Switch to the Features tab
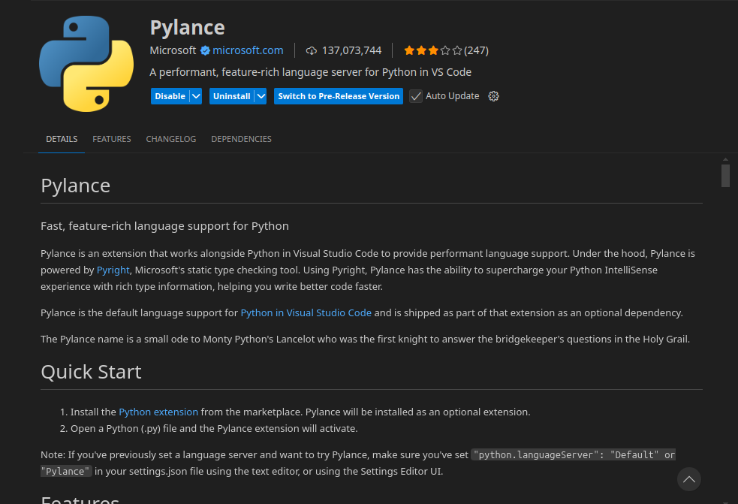738x504 pixels. [112, 139]
